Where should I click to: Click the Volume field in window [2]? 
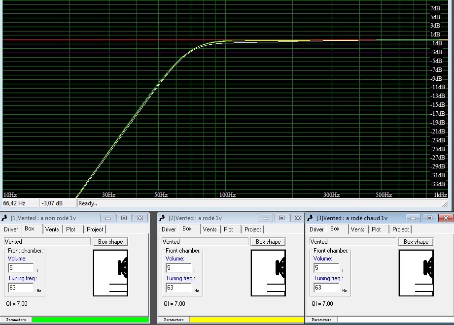tap(178, 268)
